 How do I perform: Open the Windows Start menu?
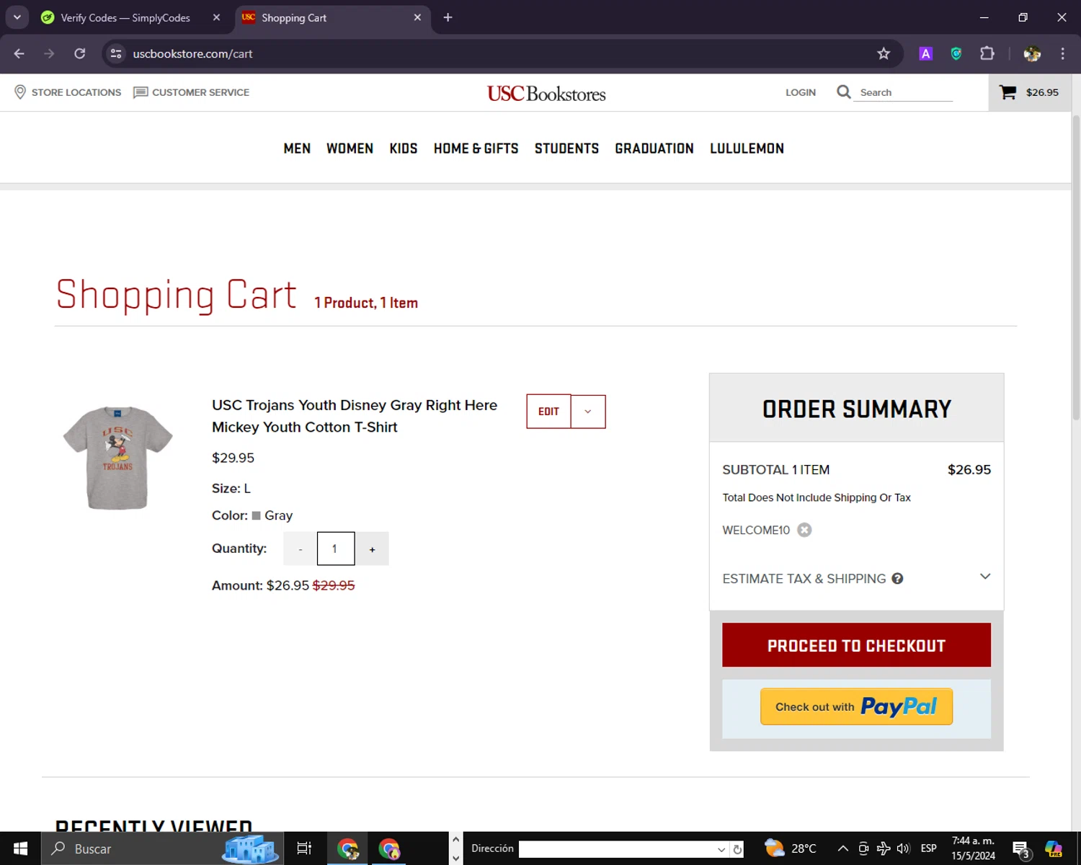20,848
